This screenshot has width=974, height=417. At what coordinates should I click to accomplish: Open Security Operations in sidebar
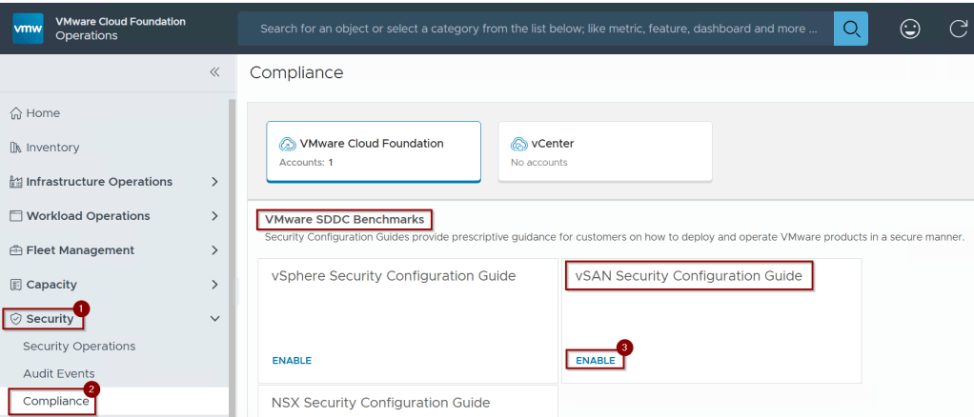pos(79,347)
